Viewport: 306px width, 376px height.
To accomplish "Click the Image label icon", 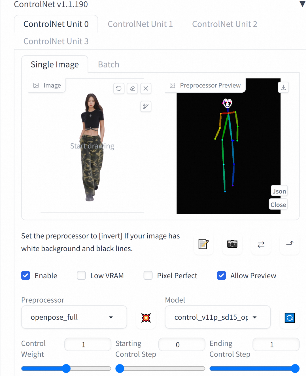I will point(36,85).
